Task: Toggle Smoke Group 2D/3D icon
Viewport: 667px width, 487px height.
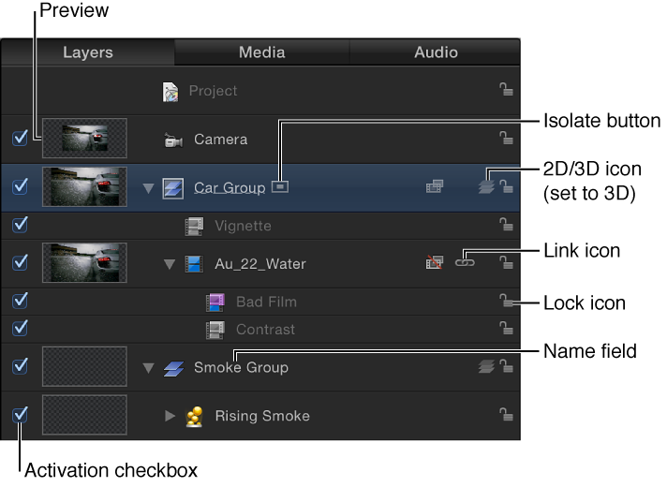Action: pyautogui.click(x=486, y=366)
